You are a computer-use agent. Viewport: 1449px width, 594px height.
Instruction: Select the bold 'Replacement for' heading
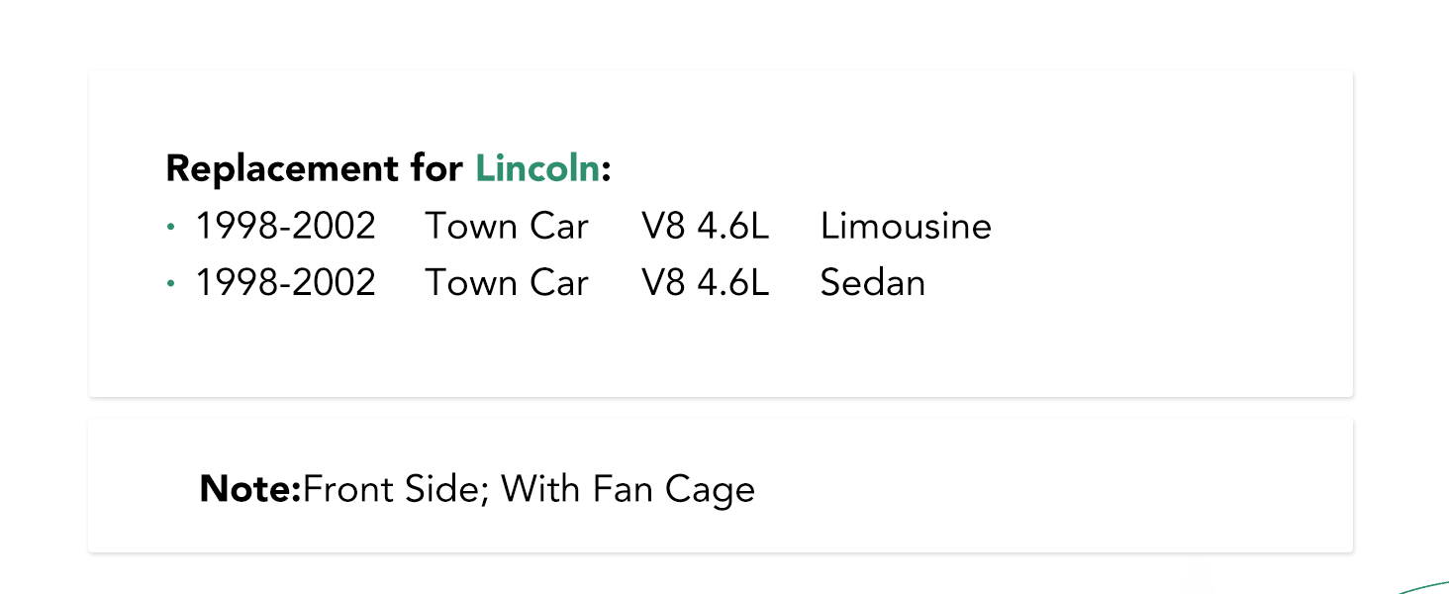[315, 169]
